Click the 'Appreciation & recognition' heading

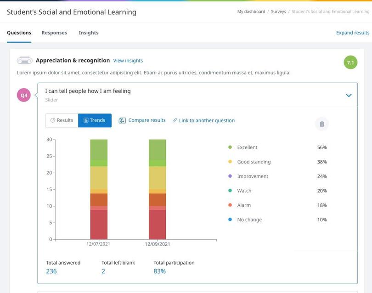[x=73, y=61]
